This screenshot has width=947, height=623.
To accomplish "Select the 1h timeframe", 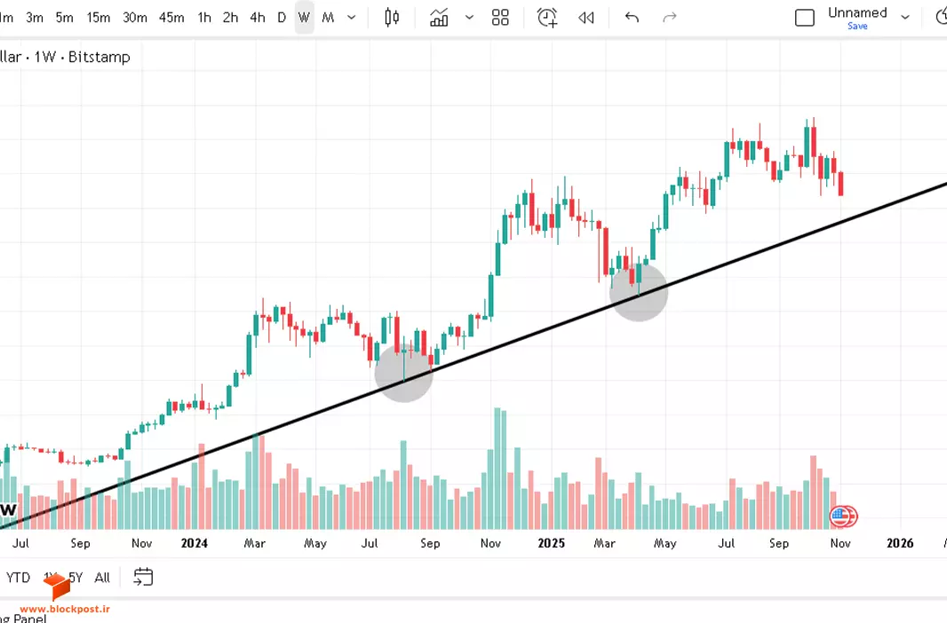I will click(204, 18).
